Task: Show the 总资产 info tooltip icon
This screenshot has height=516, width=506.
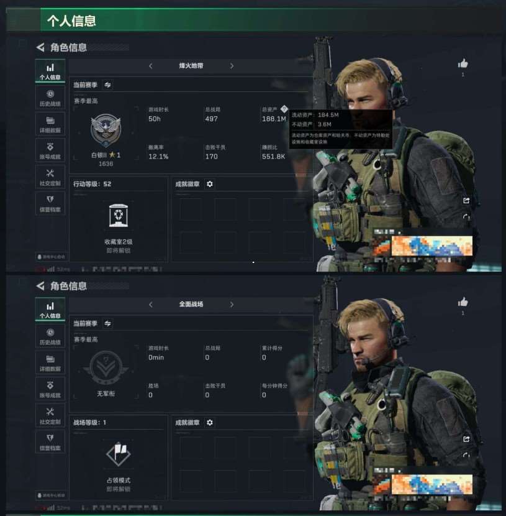Action: point(284,109)
